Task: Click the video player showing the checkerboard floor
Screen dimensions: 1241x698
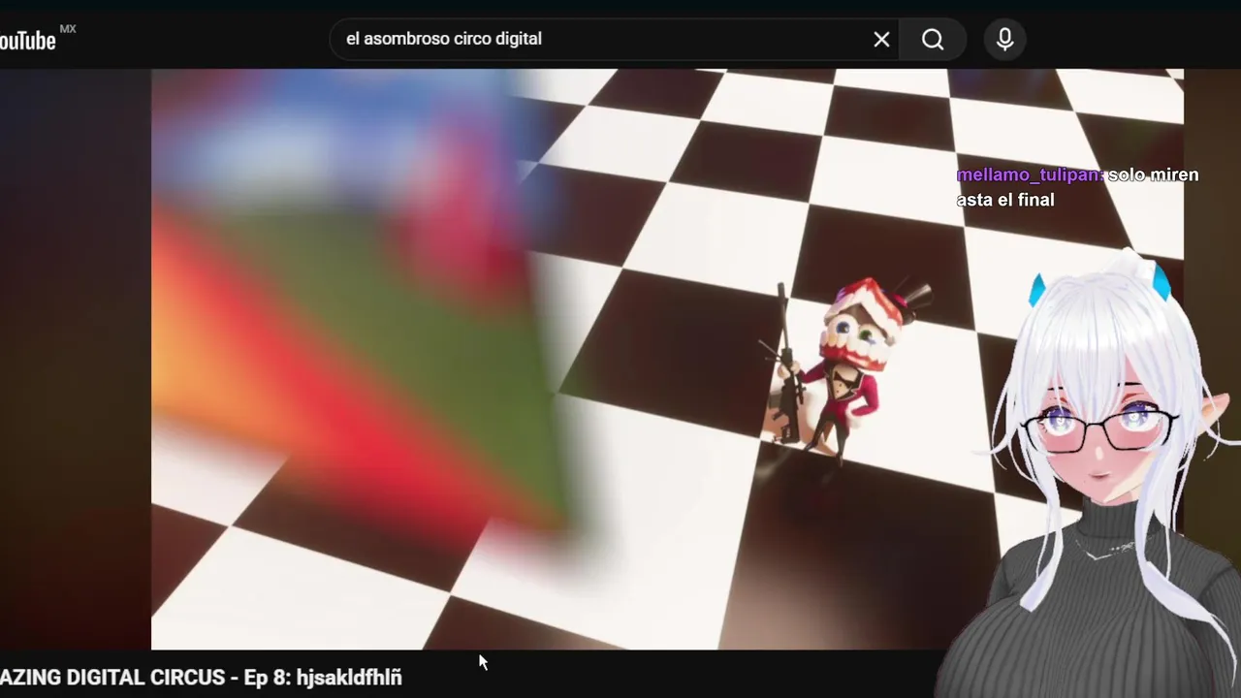Action: click(667, 359)
